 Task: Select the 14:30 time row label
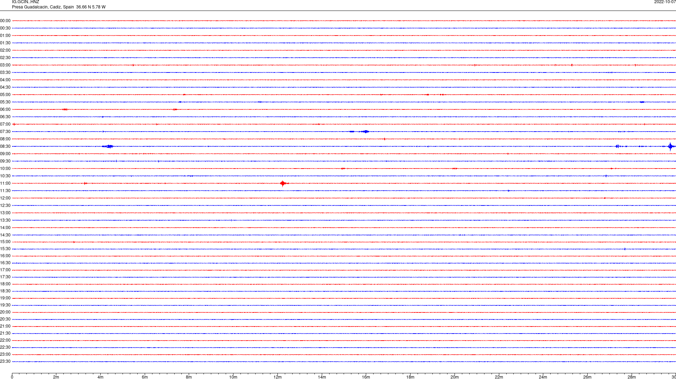click(x=5, y=235)
